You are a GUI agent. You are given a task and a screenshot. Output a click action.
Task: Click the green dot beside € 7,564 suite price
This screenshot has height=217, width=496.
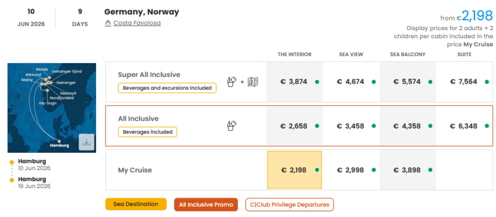[x=487, y=82]
